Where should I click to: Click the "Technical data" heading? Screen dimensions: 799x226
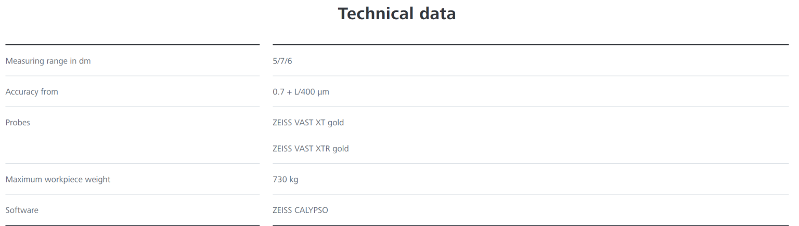click(397, 14)
